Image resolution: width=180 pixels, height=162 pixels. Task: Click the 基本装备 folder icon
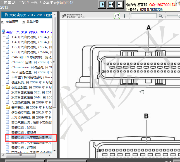[x=8, y=107]
